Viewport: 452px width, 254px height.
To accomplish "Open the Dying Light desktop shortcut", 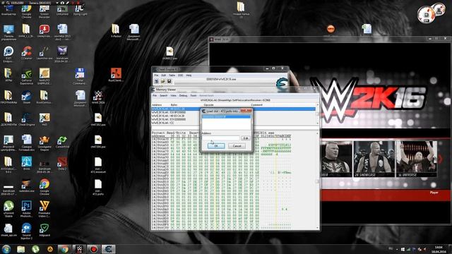I will tap(80, 10).
